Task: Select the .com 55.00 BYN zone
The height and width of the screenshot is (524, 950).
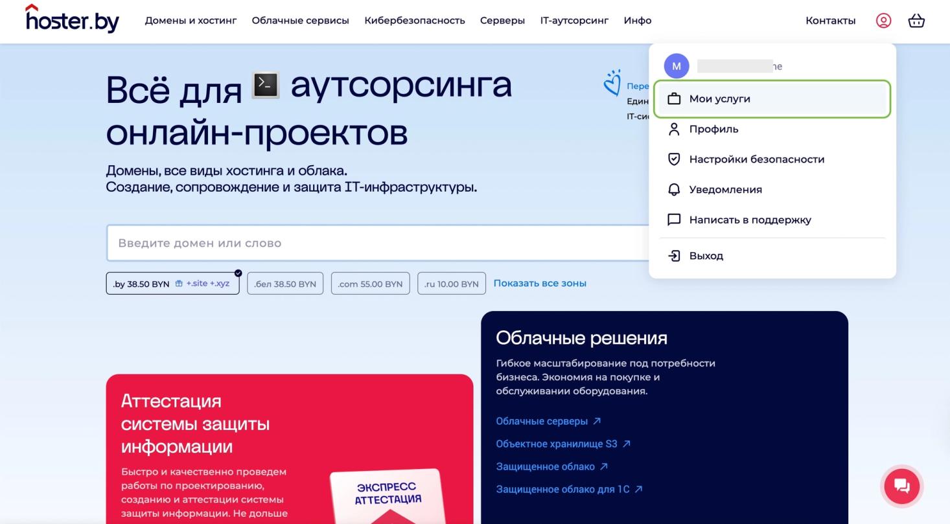Action: (x=371, y=284)
